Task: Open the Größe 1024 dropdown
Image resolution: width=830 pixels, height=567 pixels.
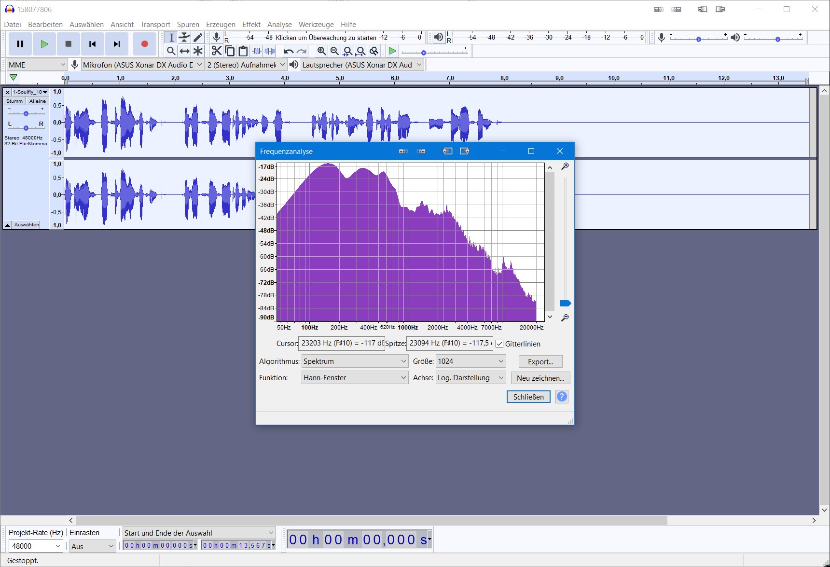Action: pos(470,361)
